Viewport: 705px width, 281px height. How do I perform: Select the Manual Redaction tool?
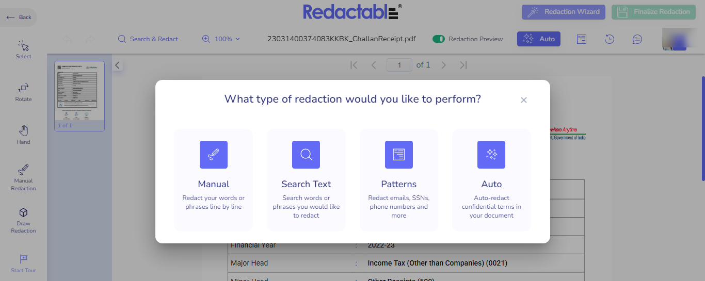click(x=23, y=178)
